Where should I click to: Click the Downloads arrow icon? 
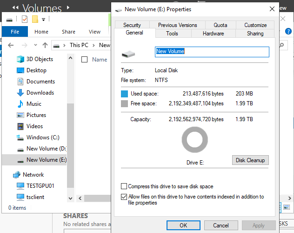[x=20, y=93]
